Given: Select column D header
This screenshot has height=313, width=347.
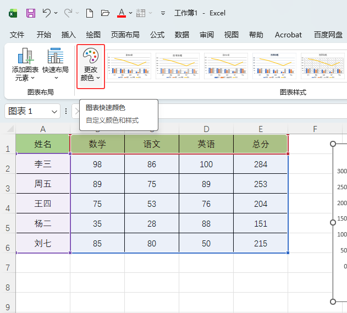Looking at the screenshot, I should click(x=206, y=129).
